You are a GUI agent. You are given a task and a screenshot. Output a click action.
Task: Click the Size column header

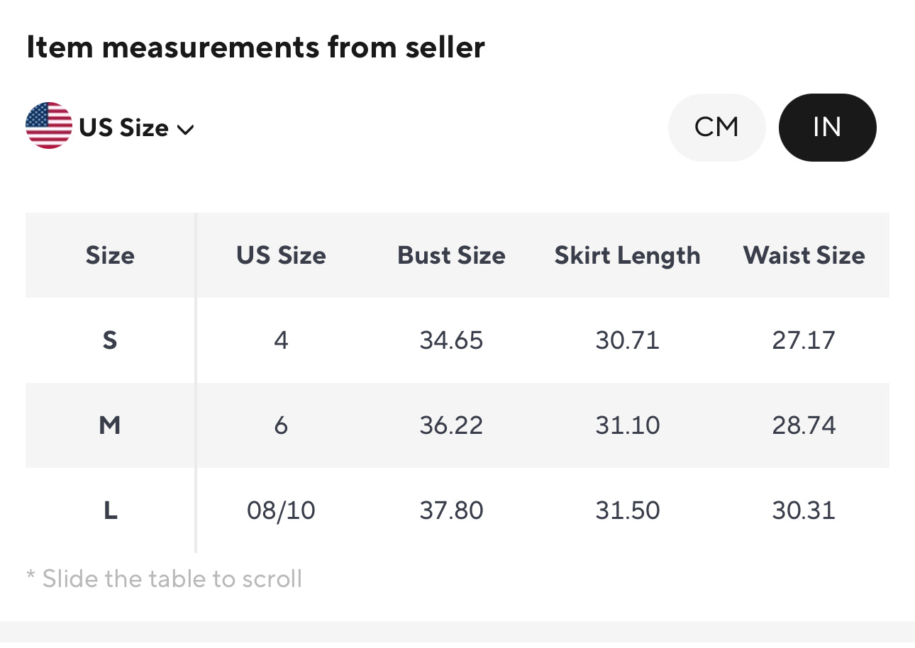(110, 255)
